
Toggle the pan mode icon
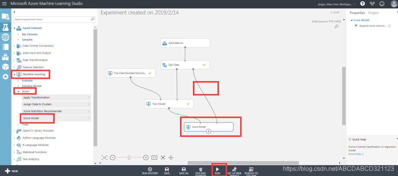coord(171,157)
